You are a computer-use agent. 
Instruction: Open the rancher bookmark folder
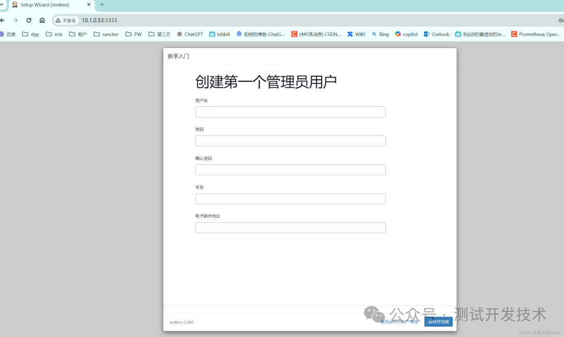(x=106, y=34)
